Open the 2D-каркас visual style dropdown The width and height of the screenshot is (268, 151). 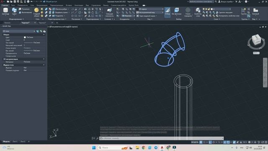[150, 9]
